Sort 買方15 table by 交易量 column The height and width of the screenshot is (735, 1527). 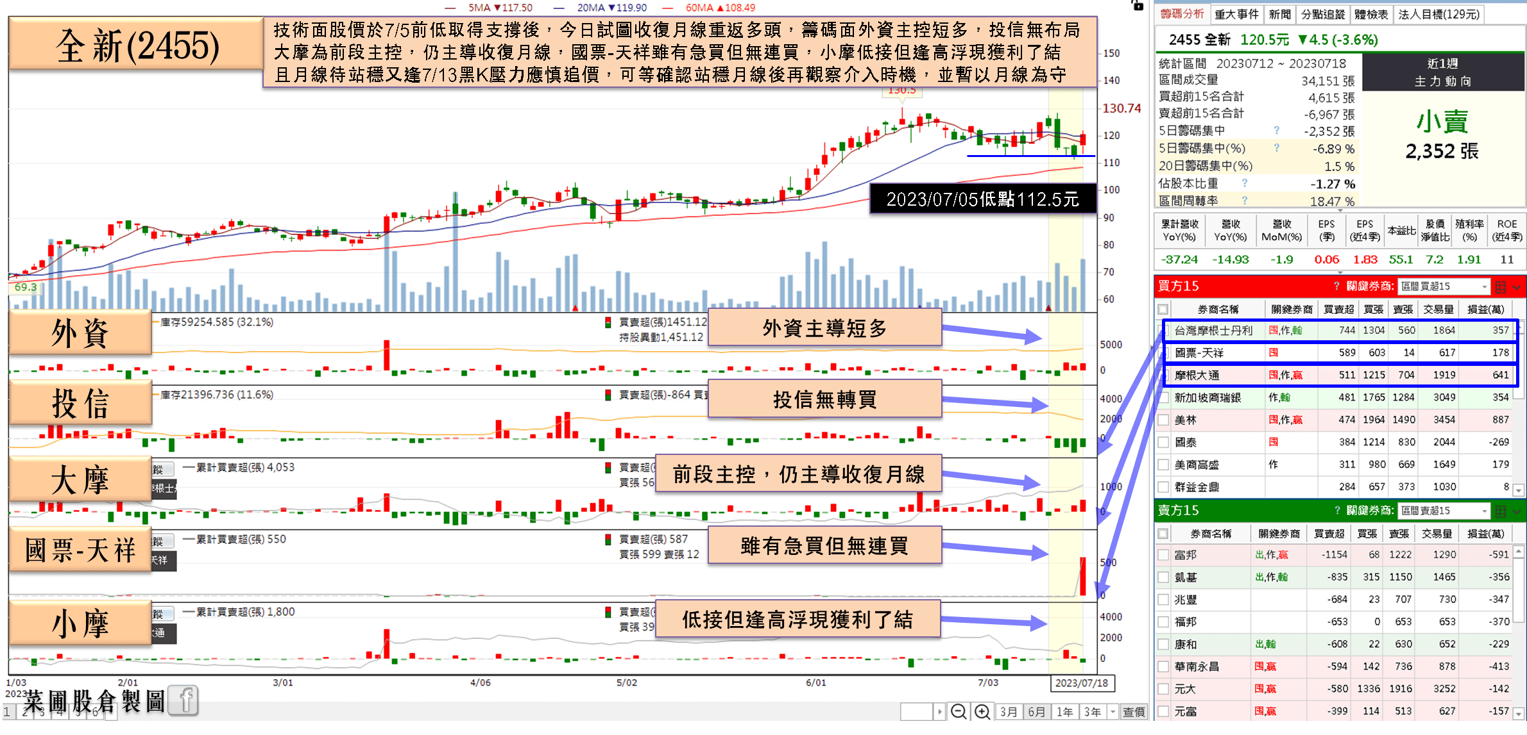tap(1438, 310)
